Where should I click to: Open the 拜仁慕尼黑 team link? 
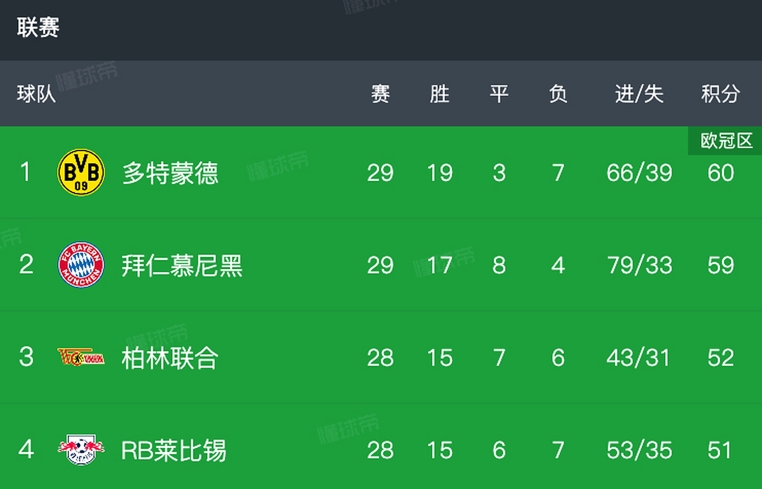[182, 266]
